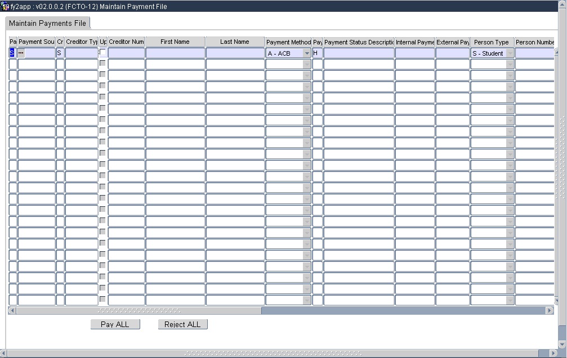Click the horizontal scrollbar right arrow

click(x=550, y=310)
